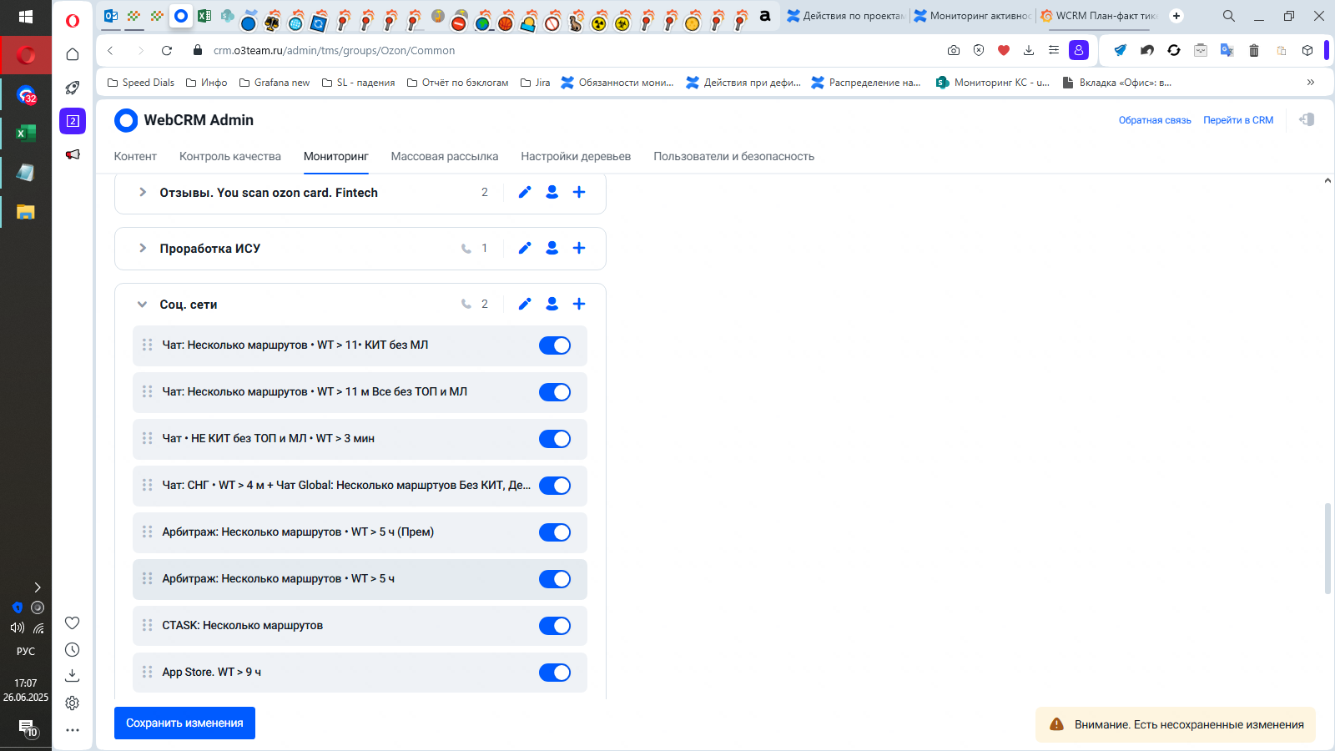This screenshot has width=1335, height=751.
Task: Open the Массовая рассылка tab
Action: 445,156
